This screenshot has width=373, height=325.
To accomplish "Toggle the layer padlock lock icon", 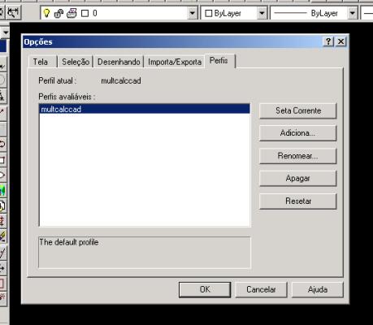I will click(59, 13).
